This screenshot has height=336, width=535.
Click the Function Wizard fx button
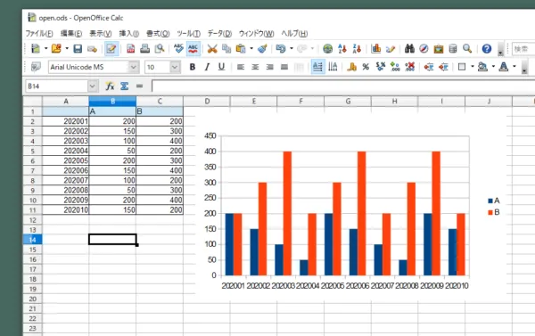tap(110, 86)
